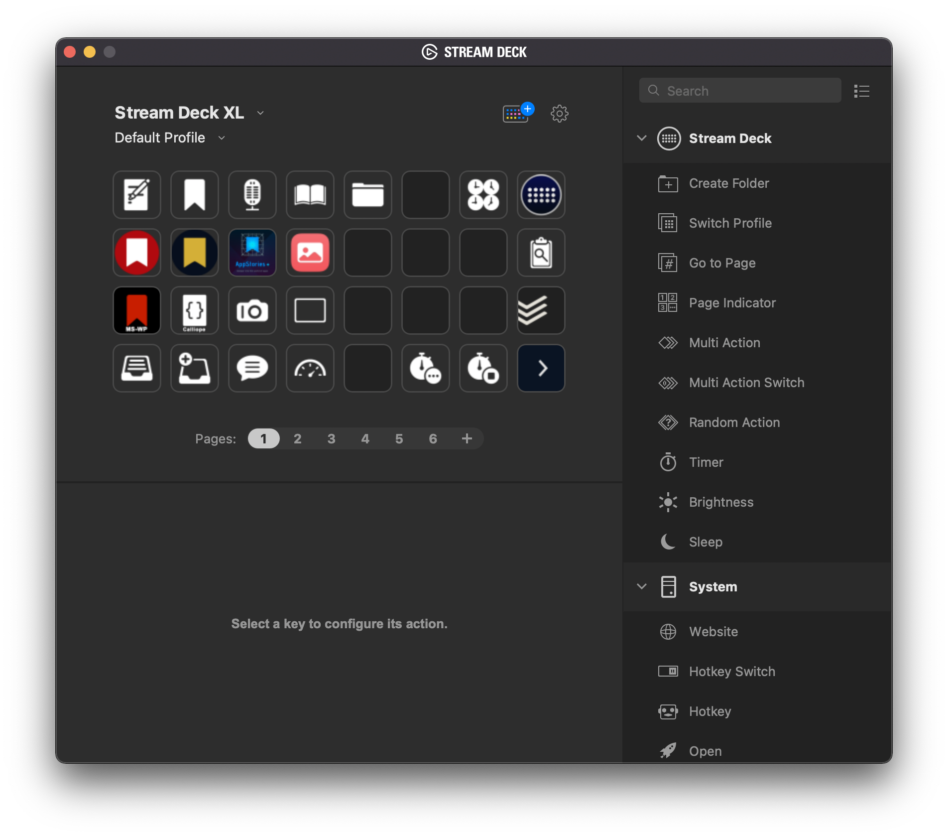The height and width of the screenshot is (837, 948).
Task: Select the Go to Page action
Action: (757, 263)
